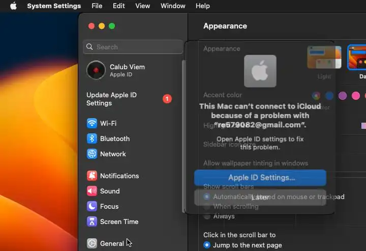Pick the purple accent color swatch
366x251 pixels.
343,96
